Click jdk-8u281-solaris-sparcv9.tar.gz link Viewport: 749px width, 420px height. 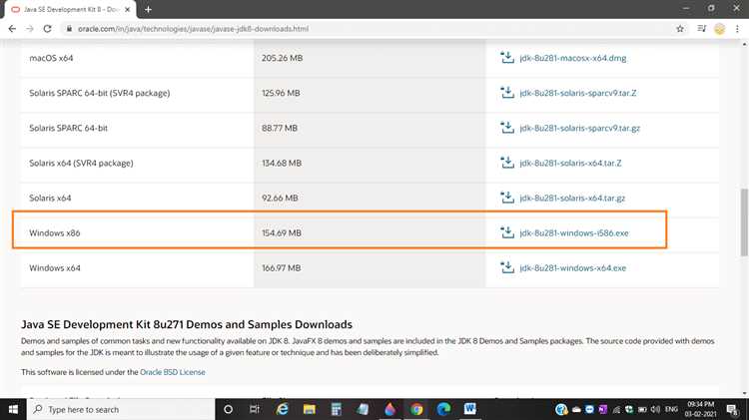[579, 128]
